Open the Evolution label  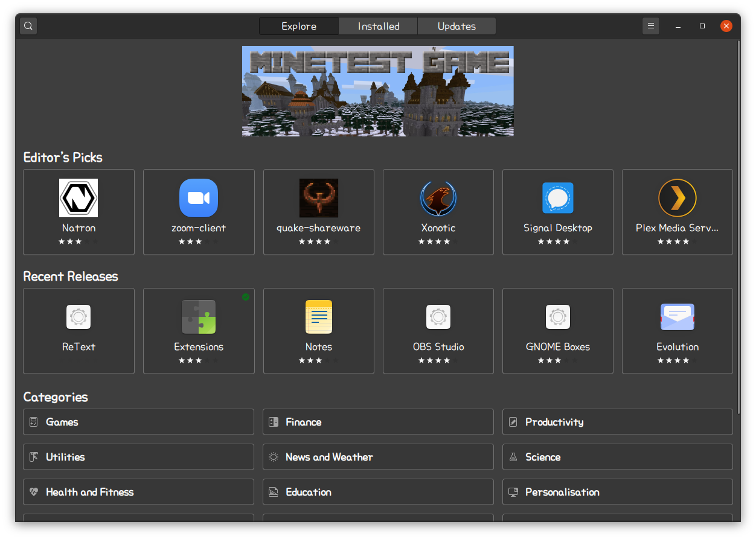(678, 347)
